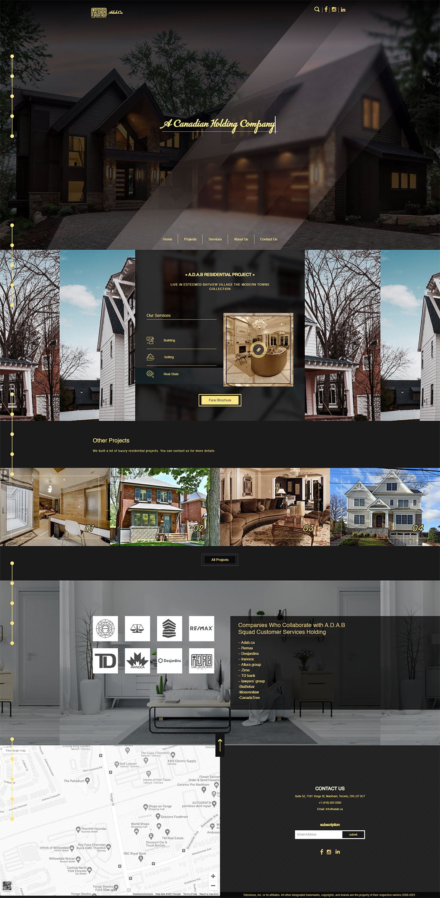Image resolution: width=440 pixels, height=898 pixels.
Task: Open project thumbnail 02 brick house
Action: [165, 507]
